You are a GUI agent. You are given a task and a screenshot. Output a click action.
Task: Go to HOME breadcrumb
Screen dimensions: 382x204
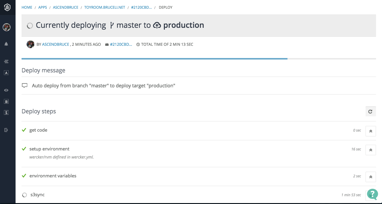27,7
